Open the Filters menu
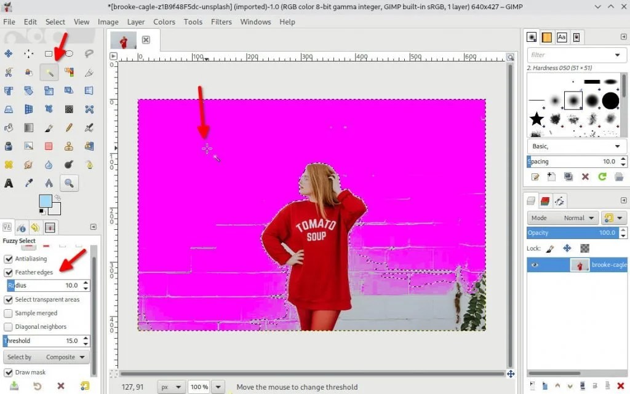The height and width of the screenshot is (394, 630). [221, 22]
